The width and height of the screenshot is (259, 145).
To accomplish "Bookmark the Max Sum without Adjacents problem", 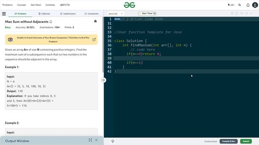I will (x=51, y=22).
